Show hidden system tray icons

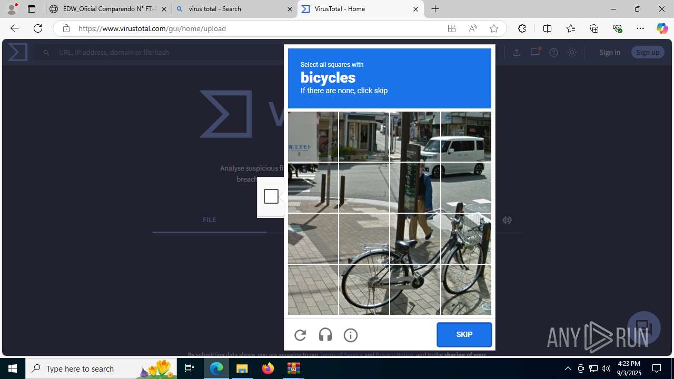[x=568, y=368]
